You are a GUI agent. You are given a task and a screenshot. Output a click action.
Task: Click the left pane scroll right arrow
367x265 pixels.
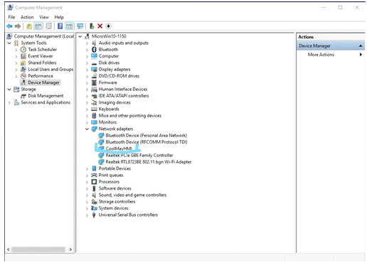point(70,249)
